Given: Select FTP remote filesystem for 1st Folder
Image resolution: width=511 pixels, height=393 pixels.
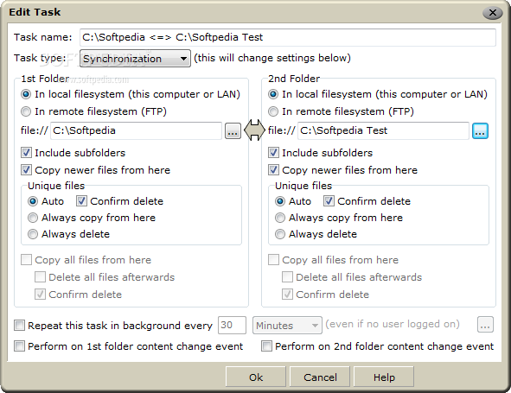Looking at the screenshot, I should (26, 111).
